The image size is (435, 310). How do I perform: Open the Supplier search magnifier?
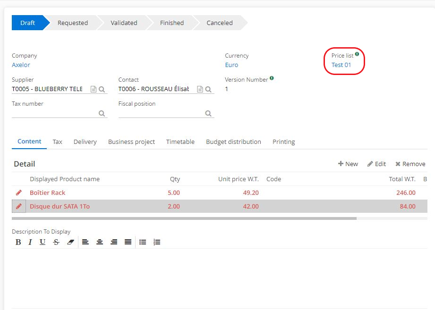point(102,89)
